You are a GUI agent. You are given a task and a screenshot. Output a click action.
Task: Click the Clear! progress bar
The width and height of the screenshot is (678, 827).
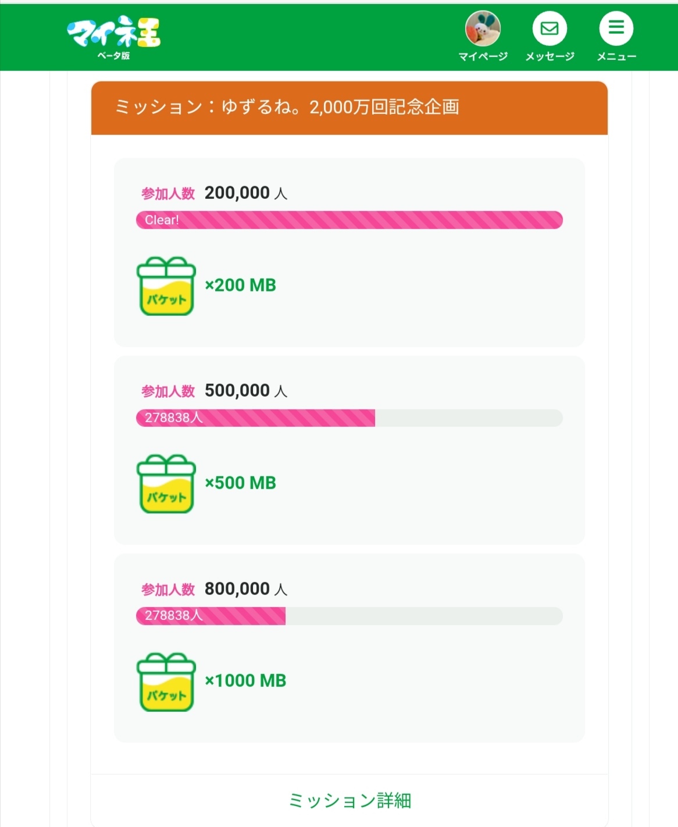[x=349, y=220]
